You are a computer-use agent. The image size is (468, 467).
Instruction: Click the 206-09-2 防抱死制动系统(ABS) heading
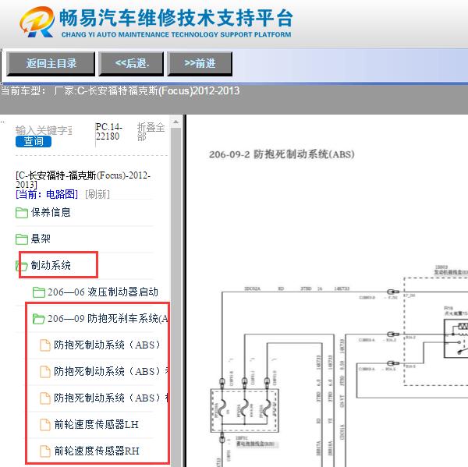pyautogui.click(x=282, y=154)
